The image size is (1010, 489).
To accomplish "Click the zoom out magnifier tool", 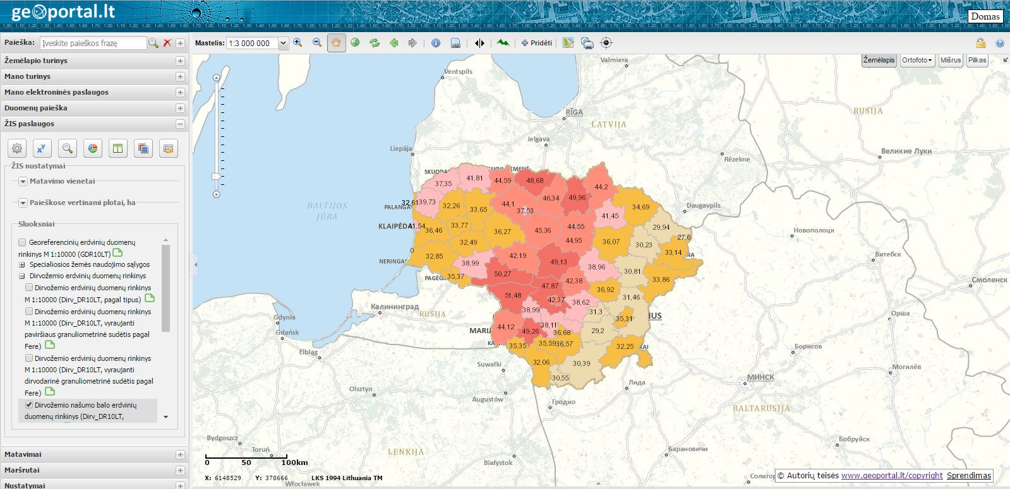I will [x=317, y=43].
